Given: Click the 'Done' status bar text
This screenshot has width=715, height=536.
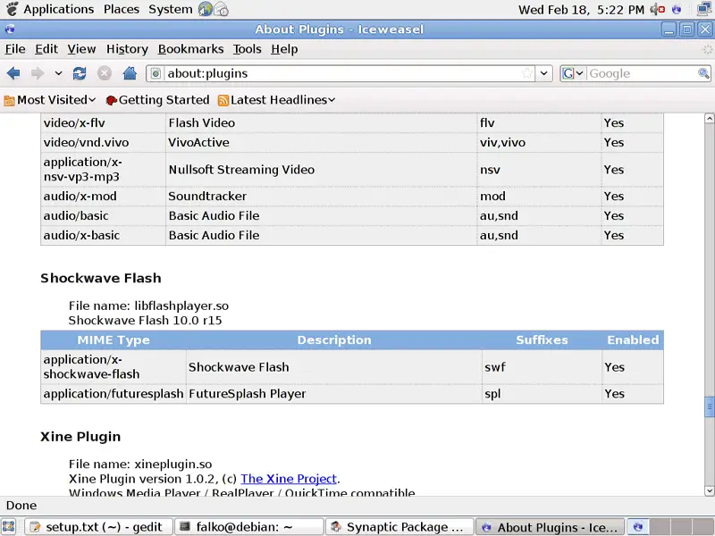Looking at the screenshot, I should [x=21, y=506].
